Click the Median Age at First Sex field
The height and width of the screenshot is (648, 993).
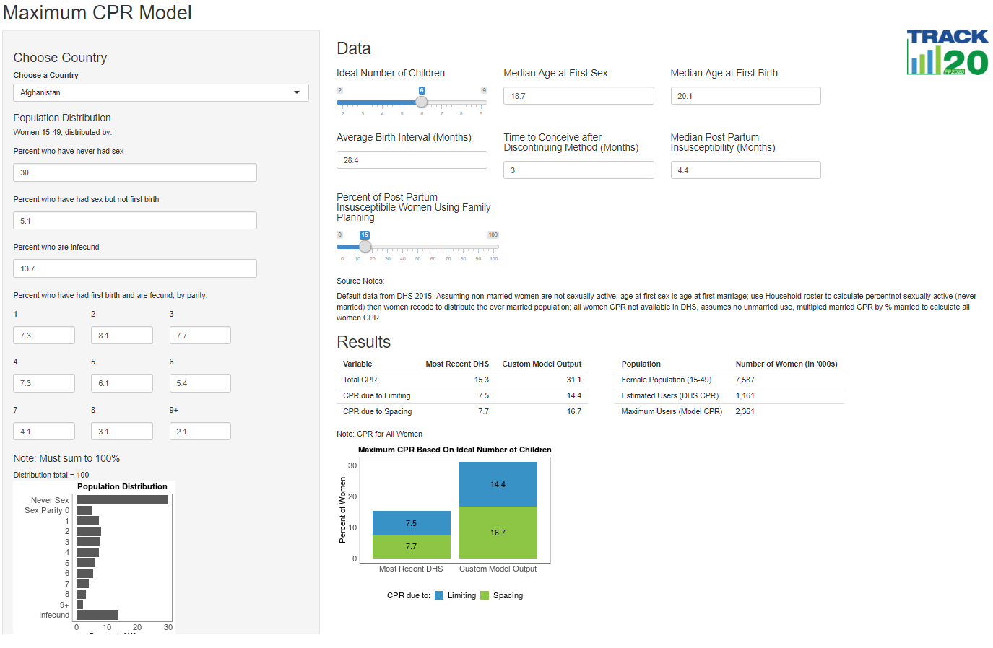pos(578,96)
